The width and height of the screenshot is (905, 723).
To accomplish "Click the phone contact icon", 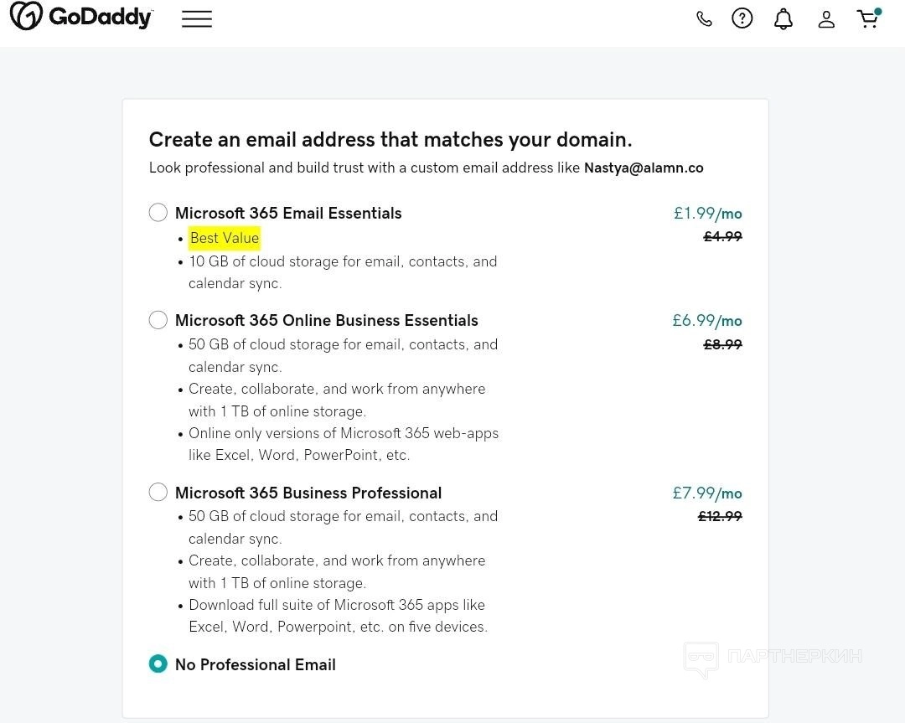I will click(x=704, y=19).
